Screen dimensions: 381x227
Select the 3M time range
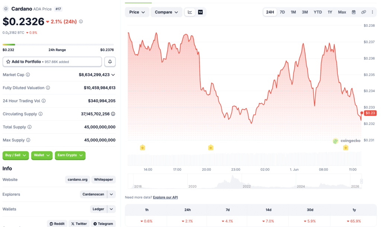[305, 12]
